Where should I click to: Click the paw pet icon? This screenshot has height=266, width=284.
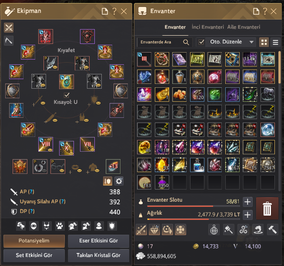[60, 226]
